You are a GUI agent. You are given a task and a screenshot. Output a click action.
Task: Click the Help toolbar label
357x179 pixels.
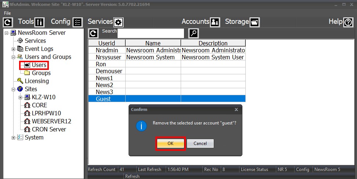point(336,22)
